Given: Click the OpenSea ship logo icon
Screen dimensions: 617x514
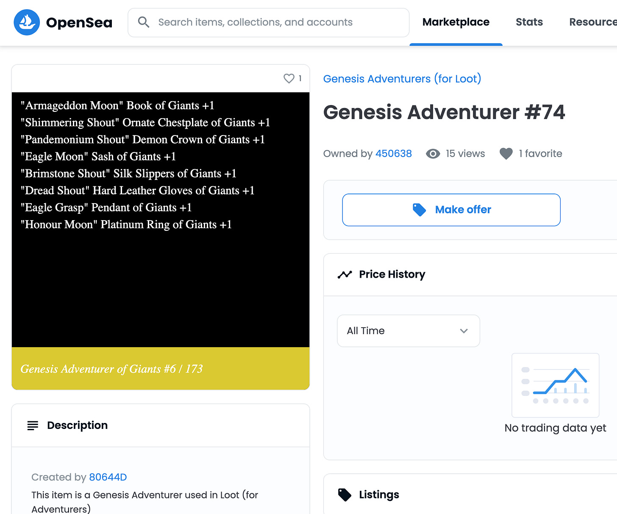Looking at the screenshot, I should [x=27, y=22].
